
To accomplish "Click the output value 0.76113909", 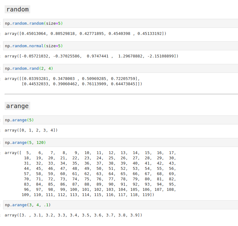I will point(94,84).
